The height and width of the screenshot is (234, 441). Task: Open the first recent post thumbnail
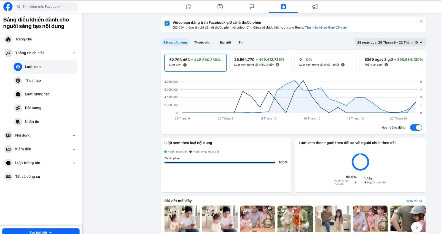(182, 219)
